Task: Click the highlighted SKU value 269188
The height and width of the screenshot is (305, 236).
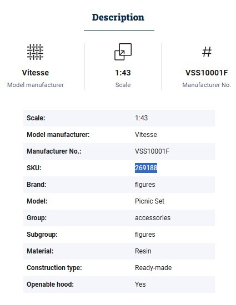Action: (146, 167)
